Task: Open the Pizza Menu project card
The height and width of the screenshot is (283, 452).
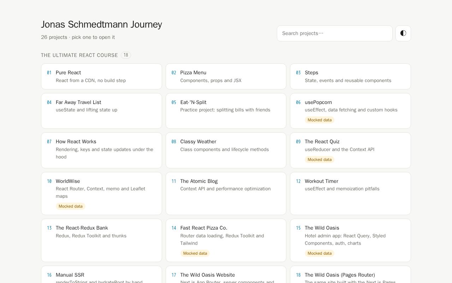Action: 226,76
